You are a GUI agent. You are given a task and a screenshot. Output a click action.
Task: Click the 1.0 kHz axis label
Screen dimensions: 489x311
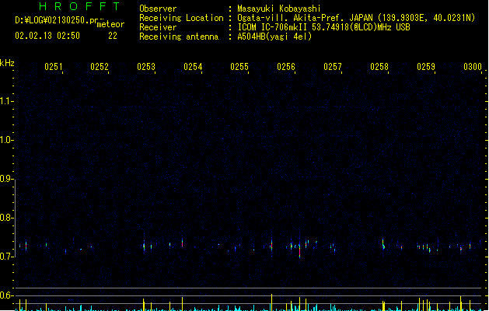pyautogui.click(x=6, y=140)
